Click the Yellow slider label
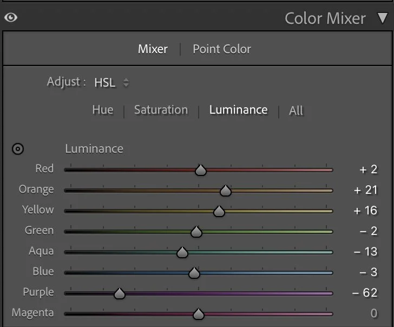The width and height of the screenshot is (394, 327). point(38,210)
